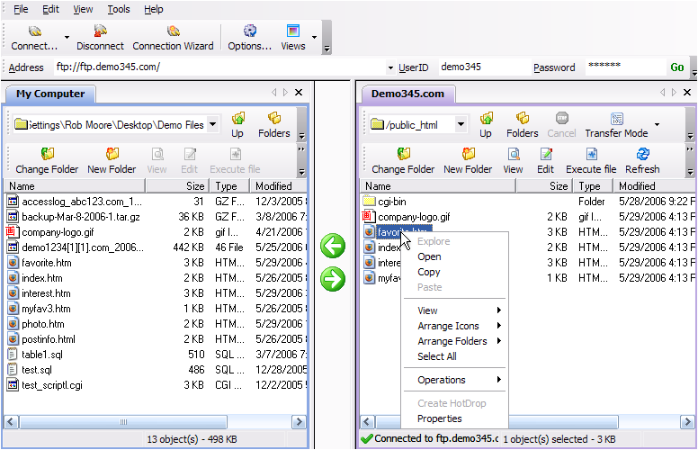Open the Connect dropdown arrow

[67, 38]
